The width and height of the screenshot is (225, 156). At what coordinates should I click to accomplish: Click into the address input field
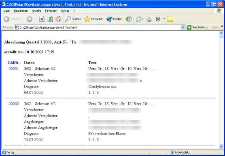click(100, 27)
